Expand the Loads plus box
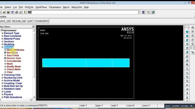The height and width of the screenshot is (109, 195). (2, 91)
